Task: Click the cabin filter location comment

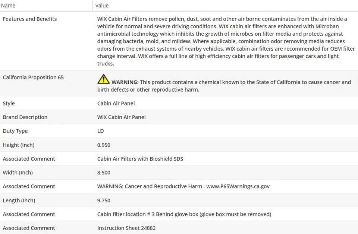Action: coord(184,214)
